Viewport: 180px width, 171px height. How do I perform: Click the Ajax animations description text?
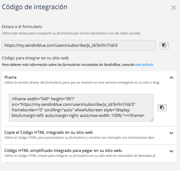point(79,137)
